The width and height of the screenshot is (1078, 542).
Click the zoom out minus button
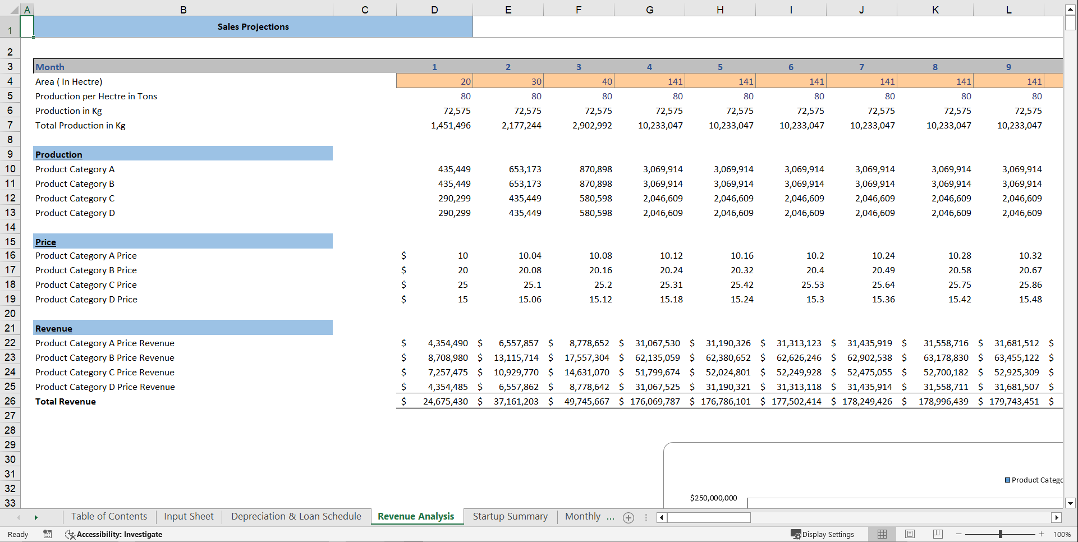pyautogui.click(x=958, y=534)
